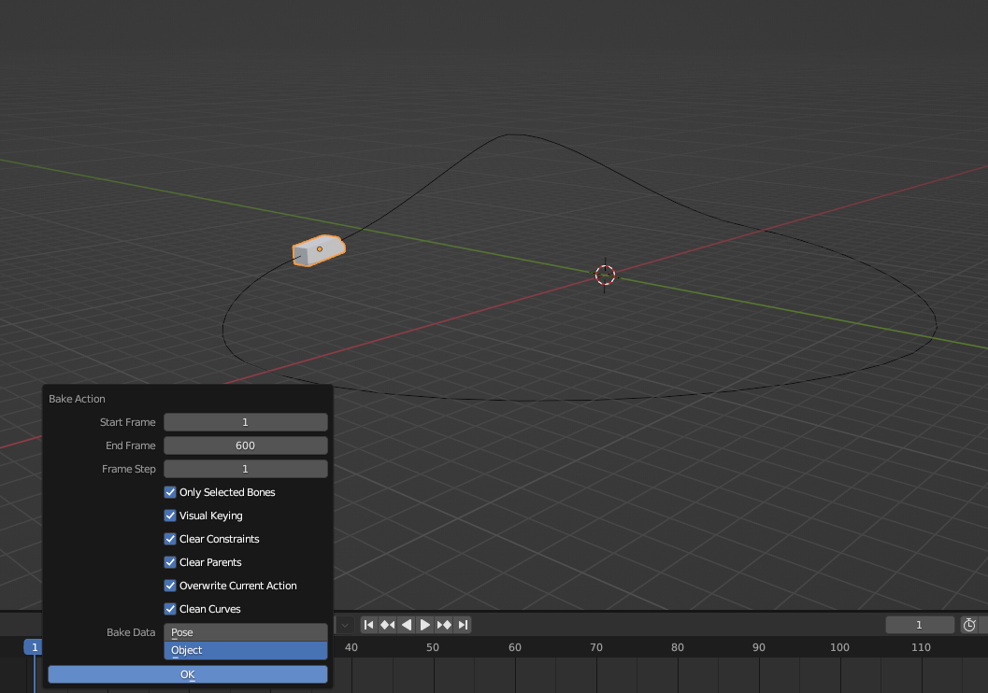The width and height of the screenshot is (988, 693).
Task: Disable the Clean Curves checkbox
Action: click(170, 609)
